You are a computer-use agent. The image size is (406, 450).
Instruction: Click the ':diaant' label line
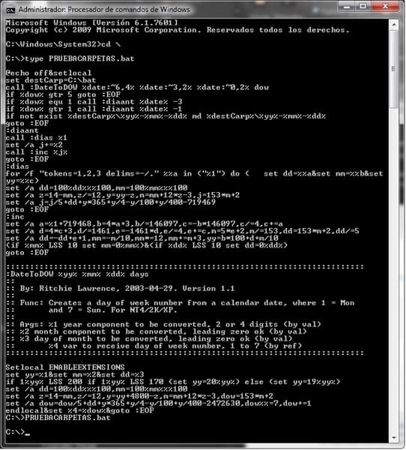tap(22, 130)
